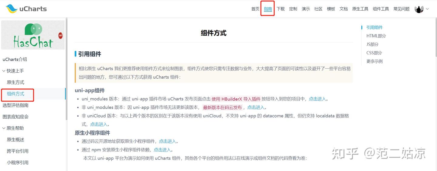Collapse the 快速上手 sidebar section
437x171 pixels.
[x=4, y=71]
